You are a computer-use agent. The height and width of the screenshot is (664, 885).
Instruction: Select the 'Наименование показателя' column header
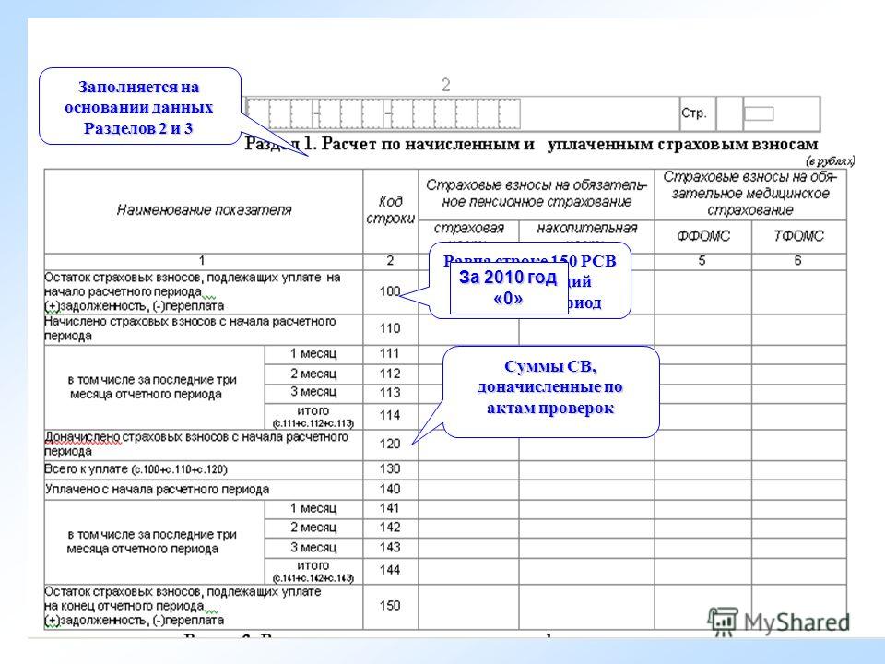(204, 210)
